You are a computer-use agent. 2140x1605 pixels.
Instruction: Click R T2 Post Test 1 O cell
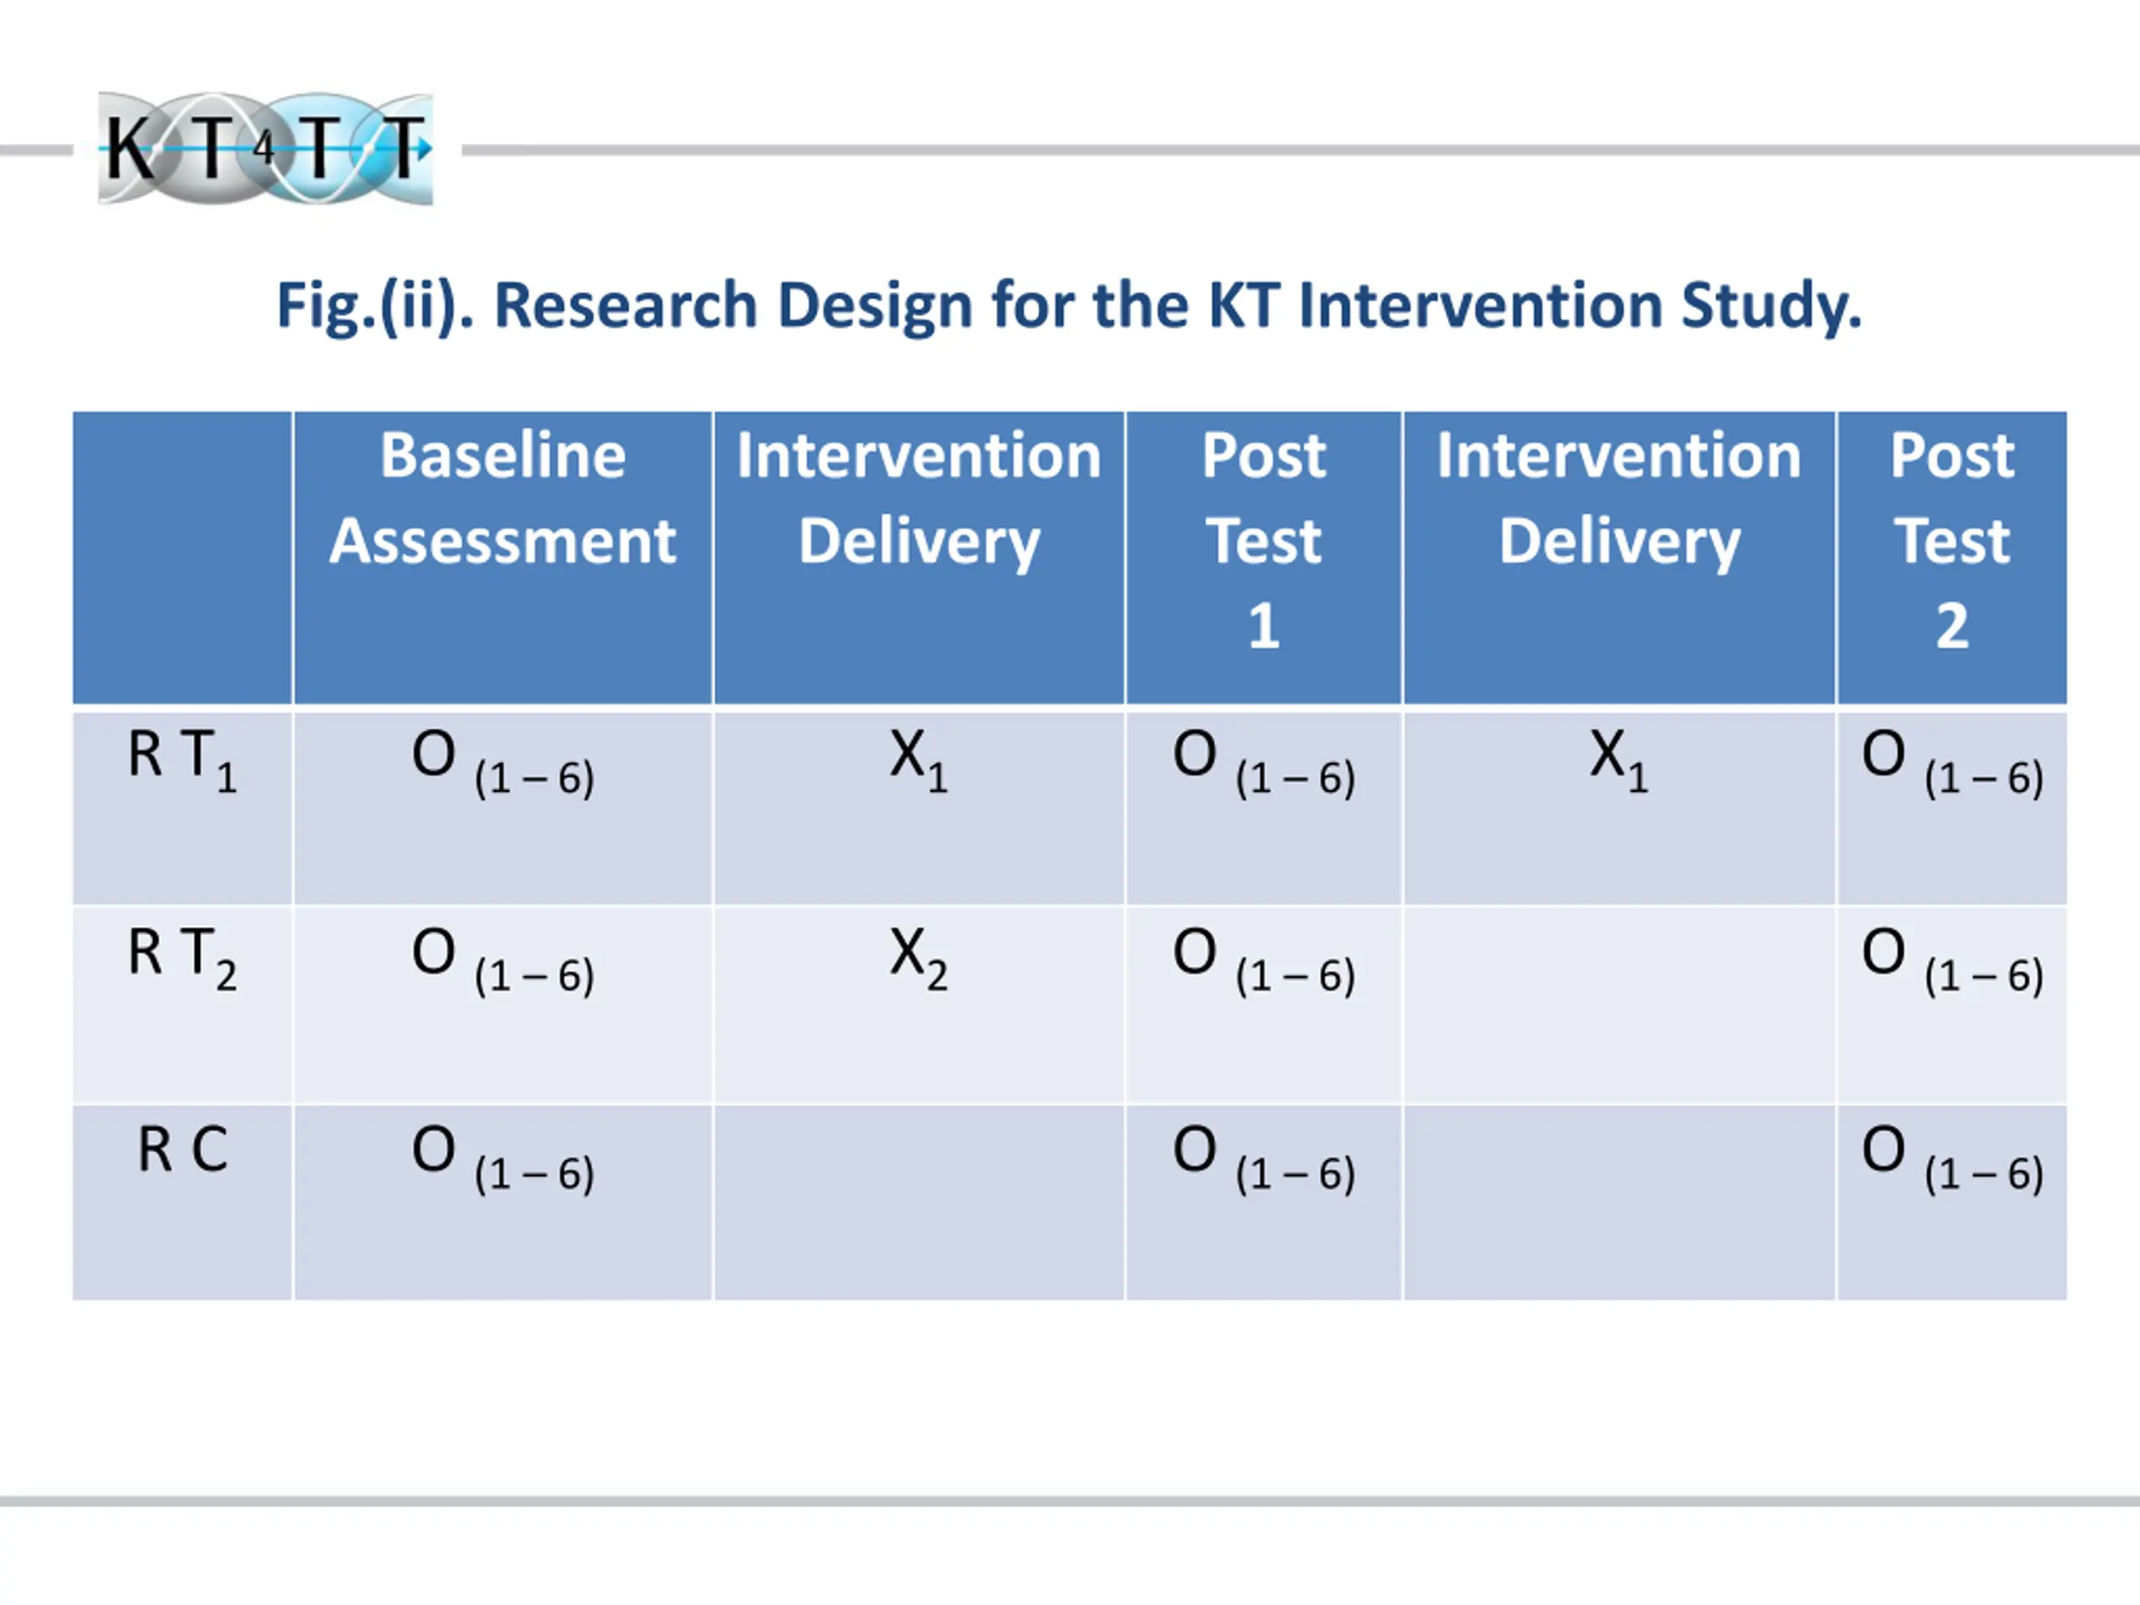pyautogui.click(x=1263, y=1004)
